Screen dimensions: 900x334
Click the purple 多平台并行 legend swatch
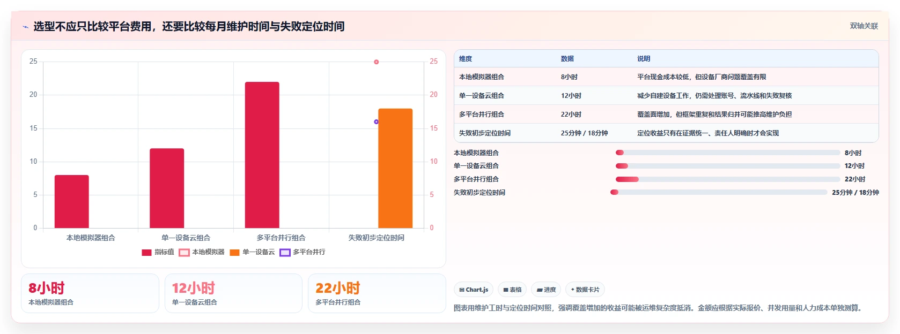pos(285,253)
